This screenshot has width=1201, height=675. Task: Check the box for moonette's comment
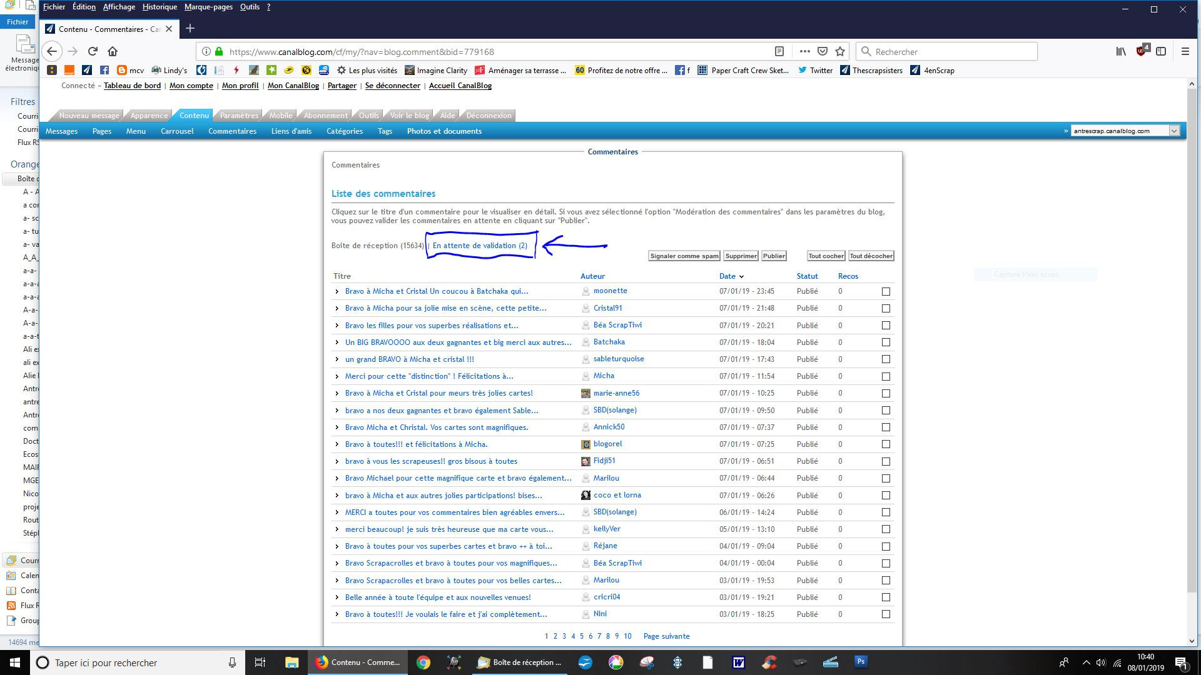(886, 291)
